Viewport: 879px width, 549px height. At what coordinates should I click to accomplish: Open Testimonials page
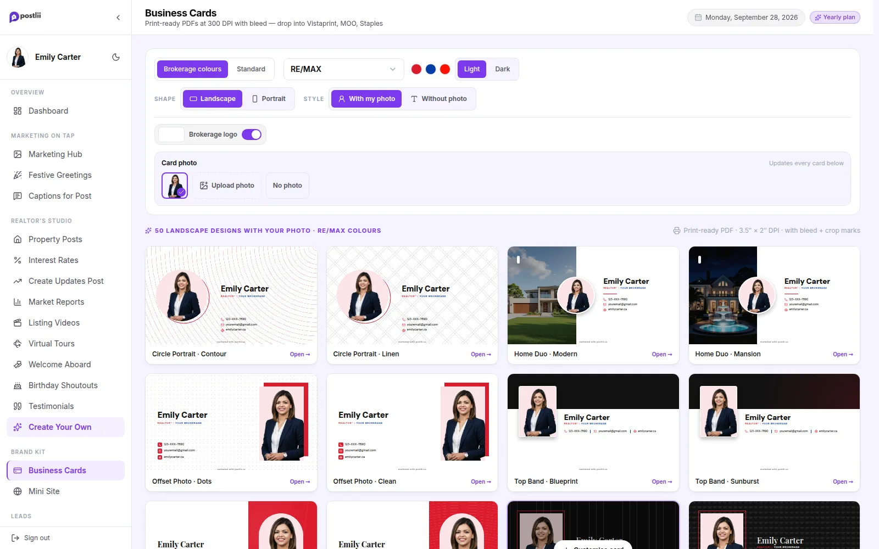pyautogui.click(x=65, y=406)
